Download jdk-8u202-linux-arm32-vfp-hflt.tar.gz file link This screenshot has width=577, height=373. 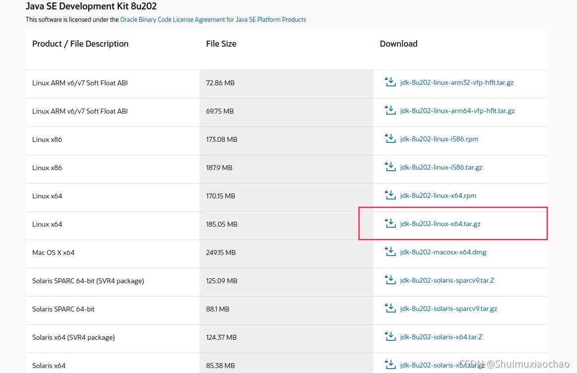(457, 83)
